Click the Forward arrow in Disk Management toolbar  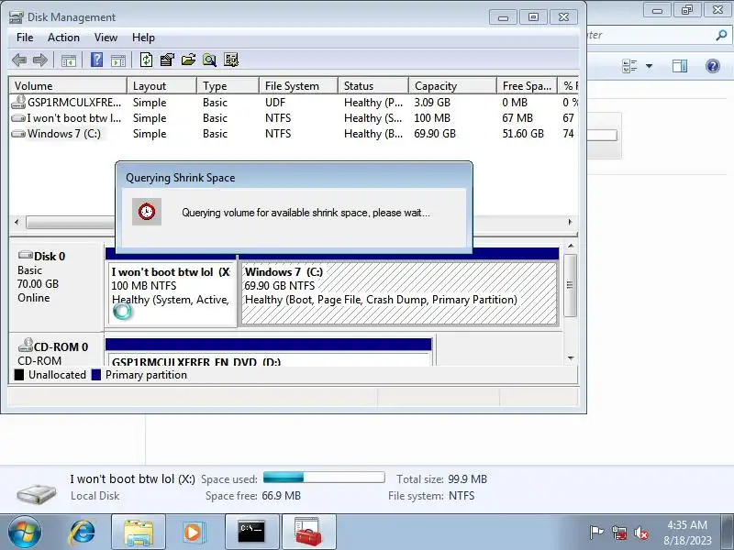[x=40, y=60]
